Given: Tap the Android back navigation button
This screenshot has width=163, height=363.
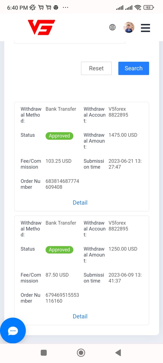Looking at the screenshot, I should pos(118,353).
